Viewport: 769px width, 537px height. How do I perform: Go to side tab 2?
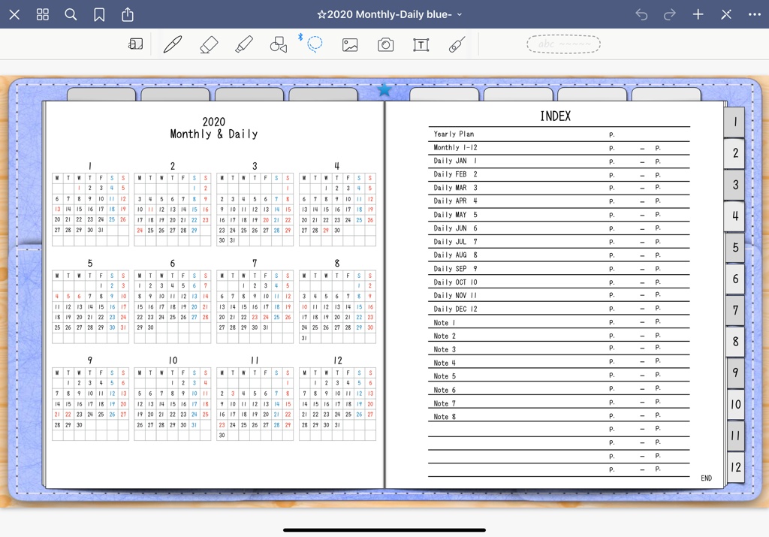point(734,153)
